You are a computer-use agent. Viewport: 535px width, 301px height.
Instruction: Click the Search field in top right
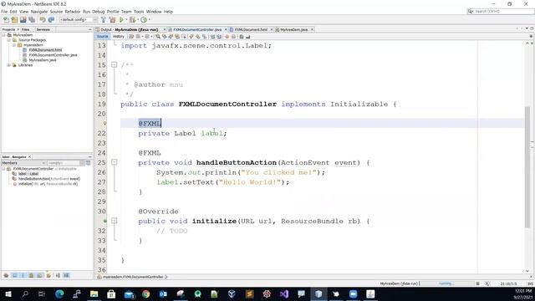click(501, 11)
